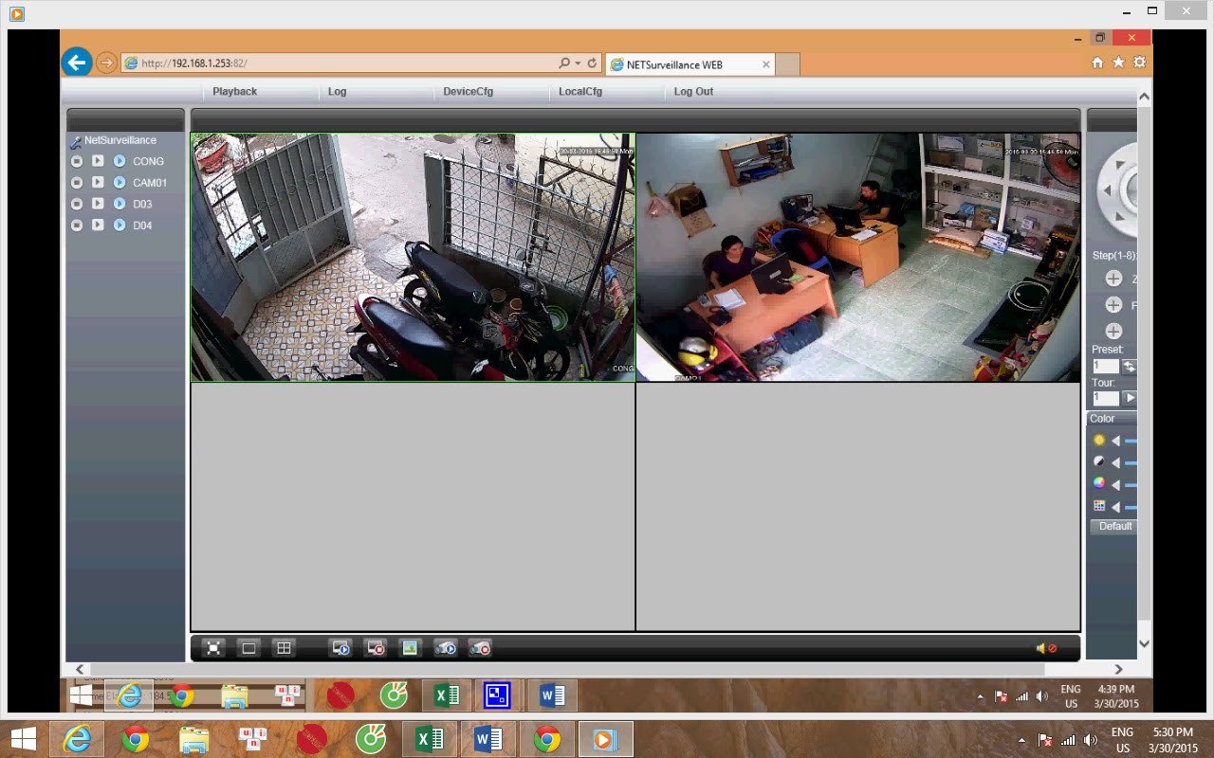This screenshot has height=758, width=1214.
Task: Take a snapshot of the video
Action: pyautogui.click(x=411, y=648)
